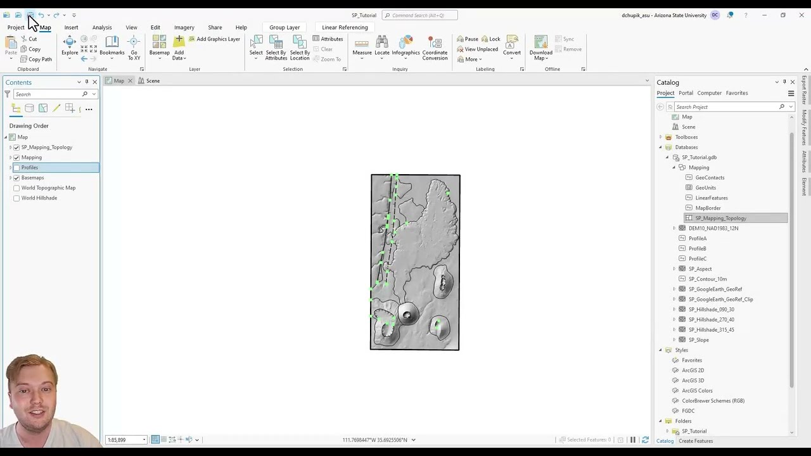Viewport: 811px width, 456px height.
Task: Open notifications bell icon
Action: 730,15
